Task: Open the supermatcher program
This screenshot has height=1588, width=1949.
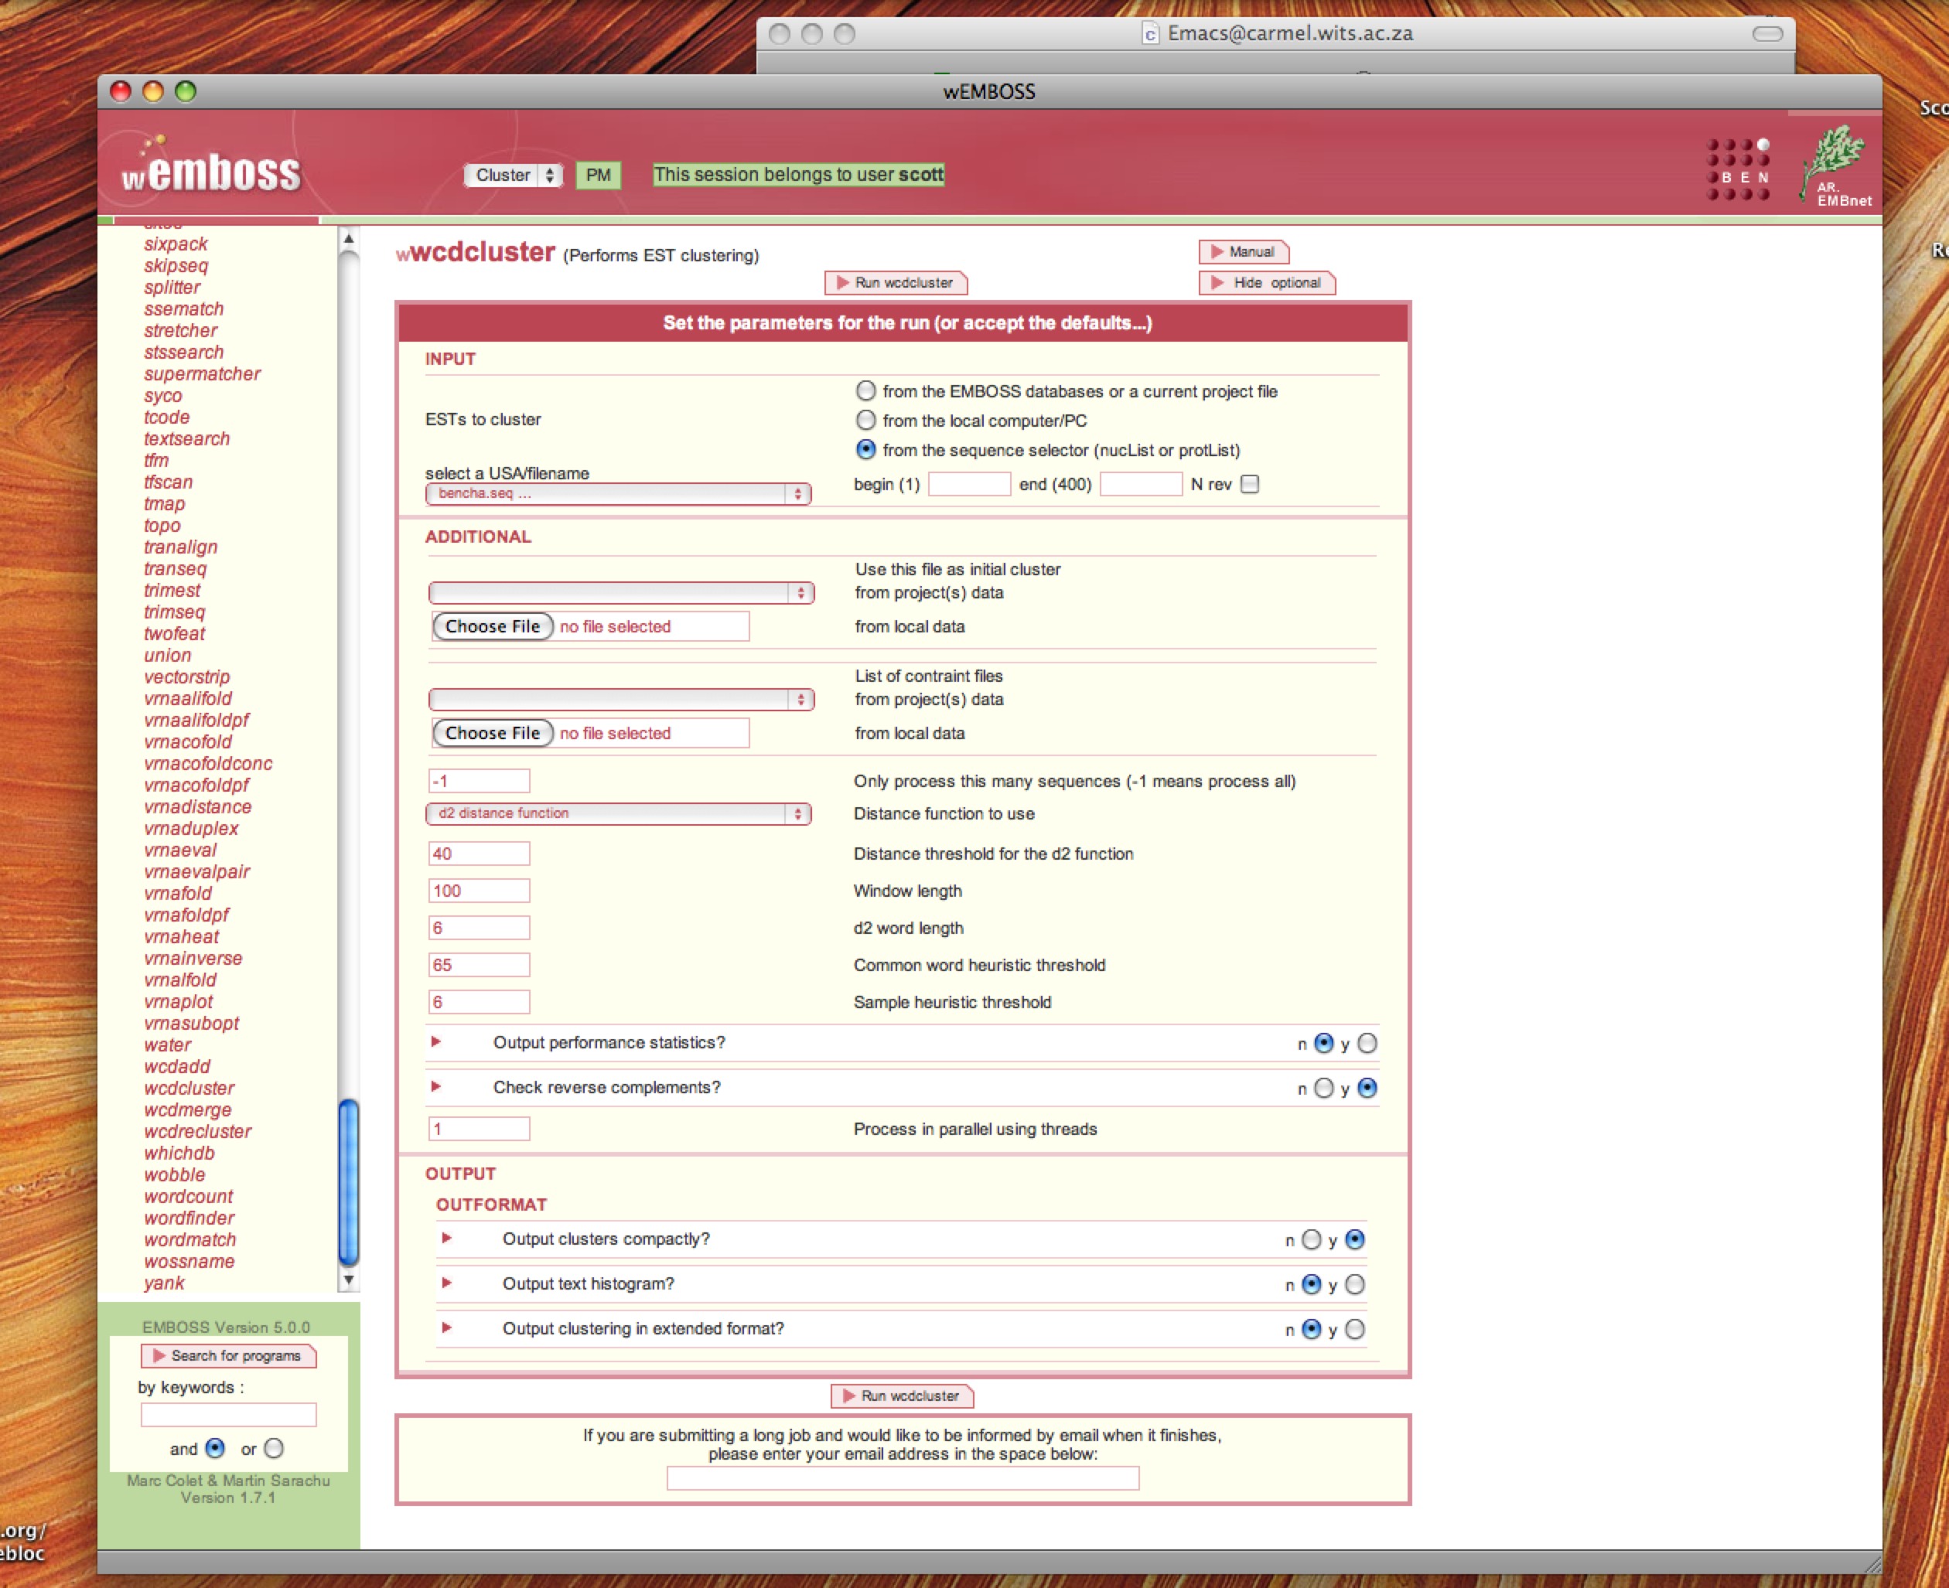Action: 202,374
